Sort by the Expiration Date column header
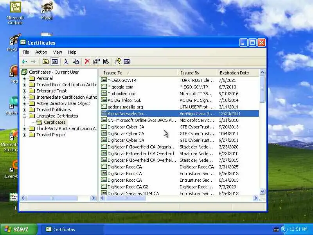The height and width of the screenshot is (235, 313). pyautogui.click(x=237, y=73)
